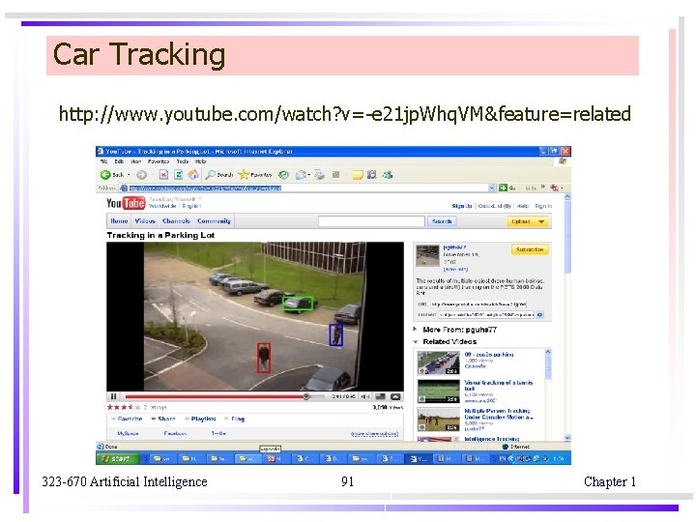This screenshot has height=522, width=696.
Task: Click the star rating under the video
Action: pos(124,407)
